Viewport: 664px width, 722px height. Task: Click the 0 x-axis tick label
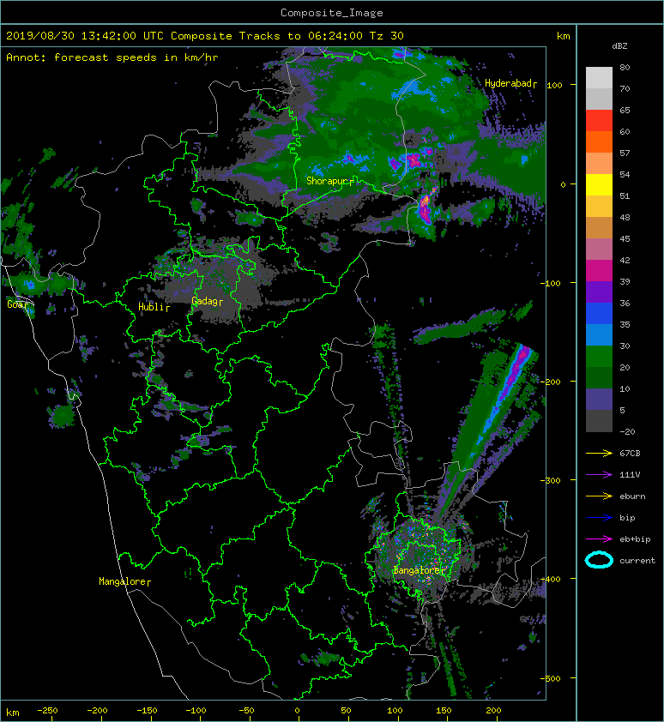pos(297,711)
